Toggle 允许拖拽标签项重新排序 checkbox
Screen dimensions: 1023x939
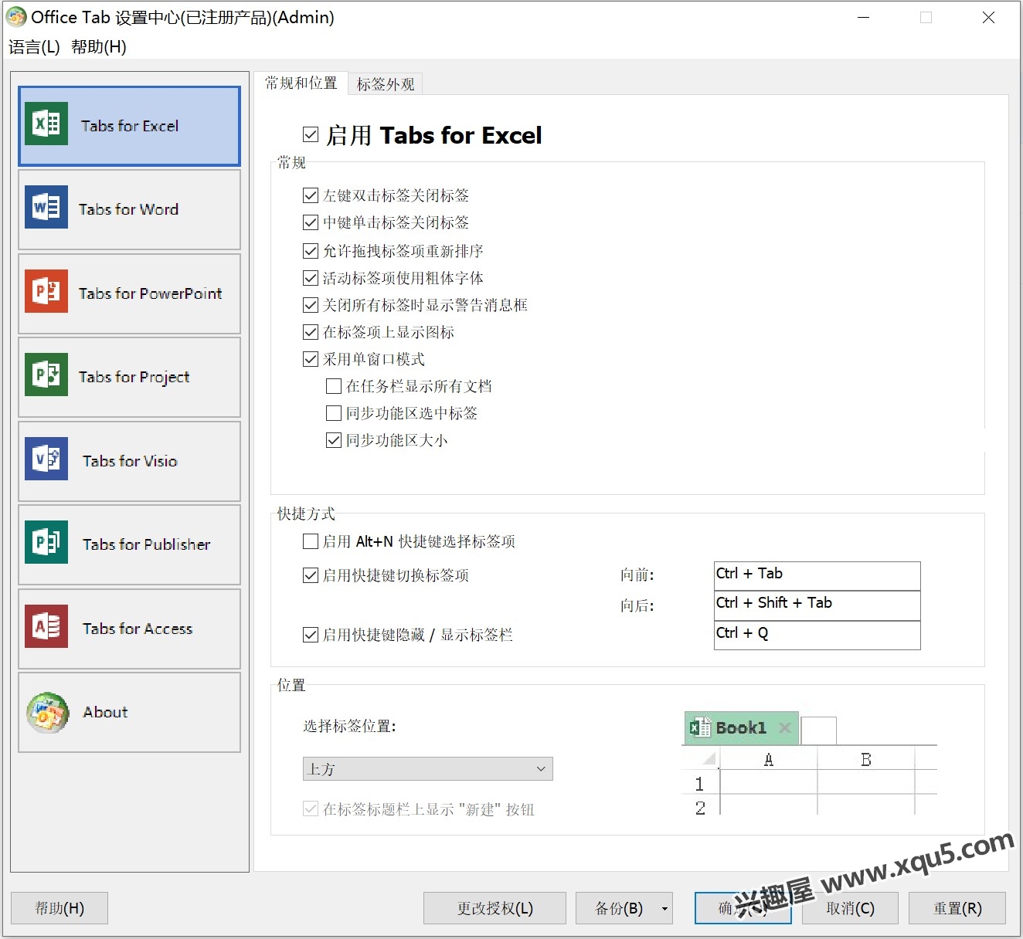click(x=311, y=251)
